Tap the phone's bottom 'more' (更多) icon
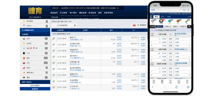Screen dimensions: 209x97 187,81
